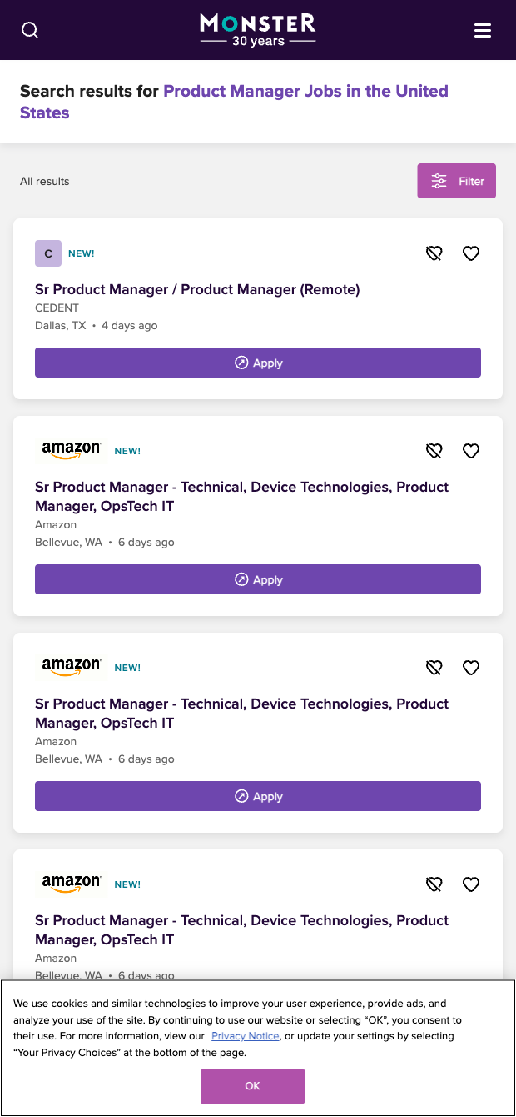The height and width of the screenshot is (1117, 516).
Task: Open the search icon in the header
Action: (x=30, y=30)
